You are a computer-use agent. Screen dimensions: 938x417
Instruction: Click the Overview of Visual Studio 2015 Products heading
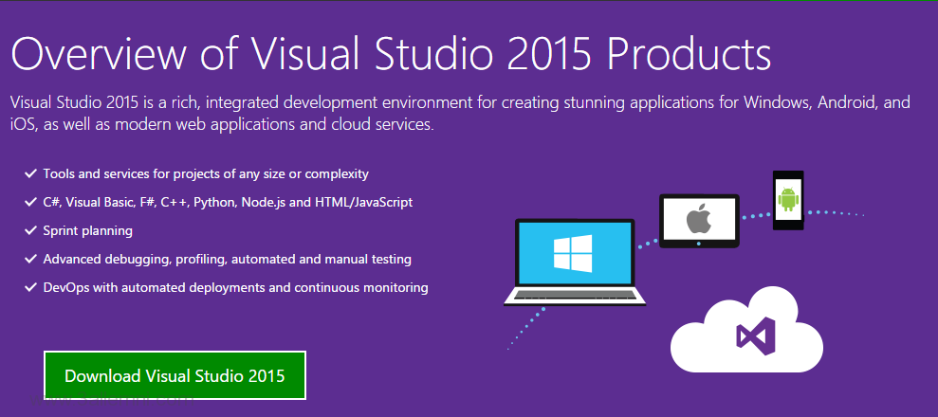[390, 53]
